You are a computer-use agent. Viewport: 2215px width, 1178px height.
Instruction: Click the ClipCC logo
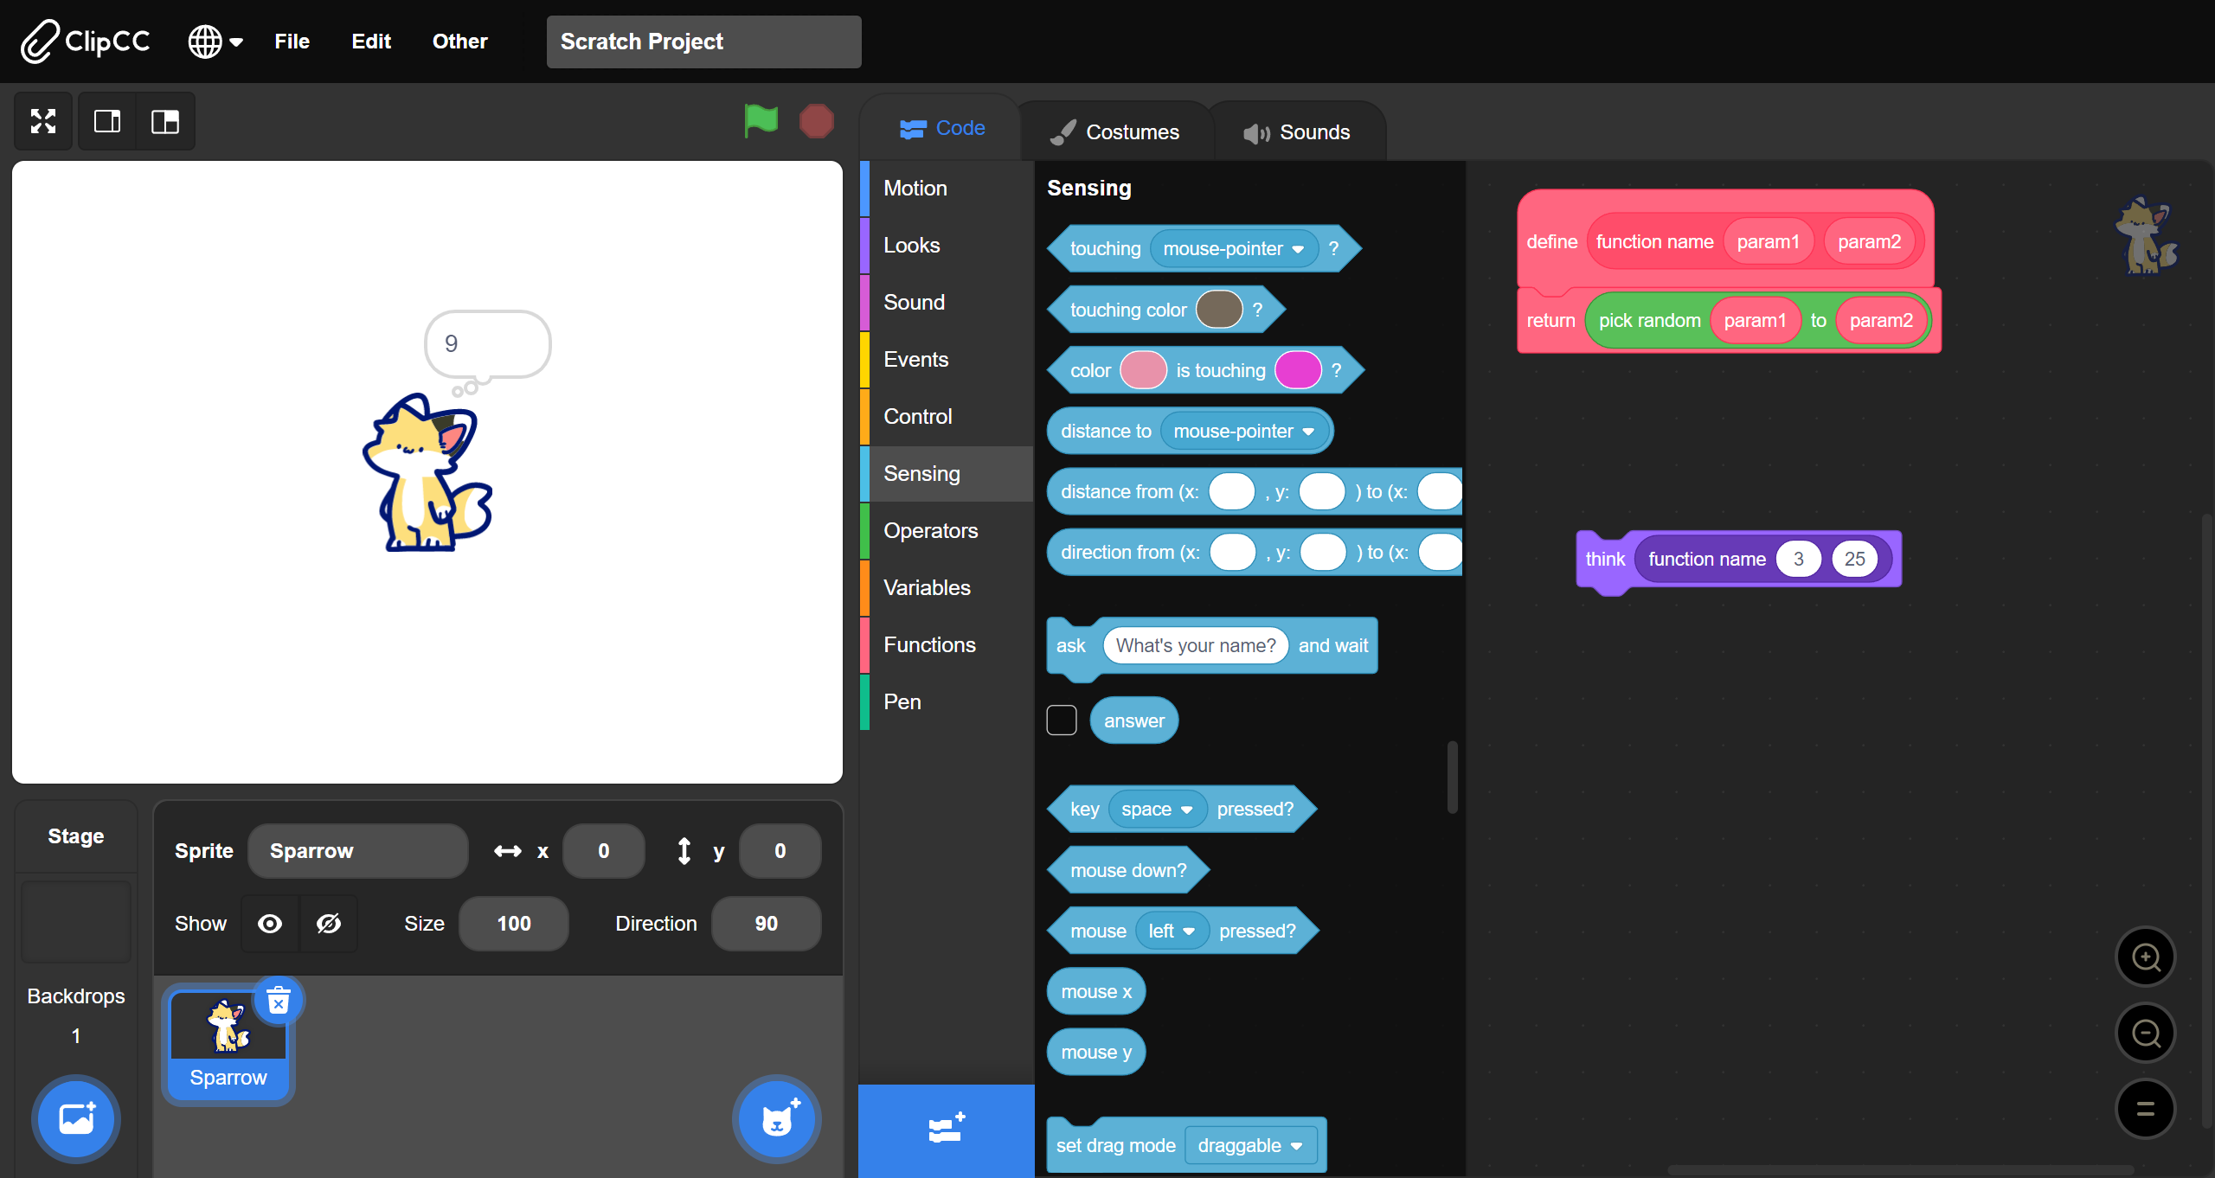pyautogui.click(x=85, y=41)
